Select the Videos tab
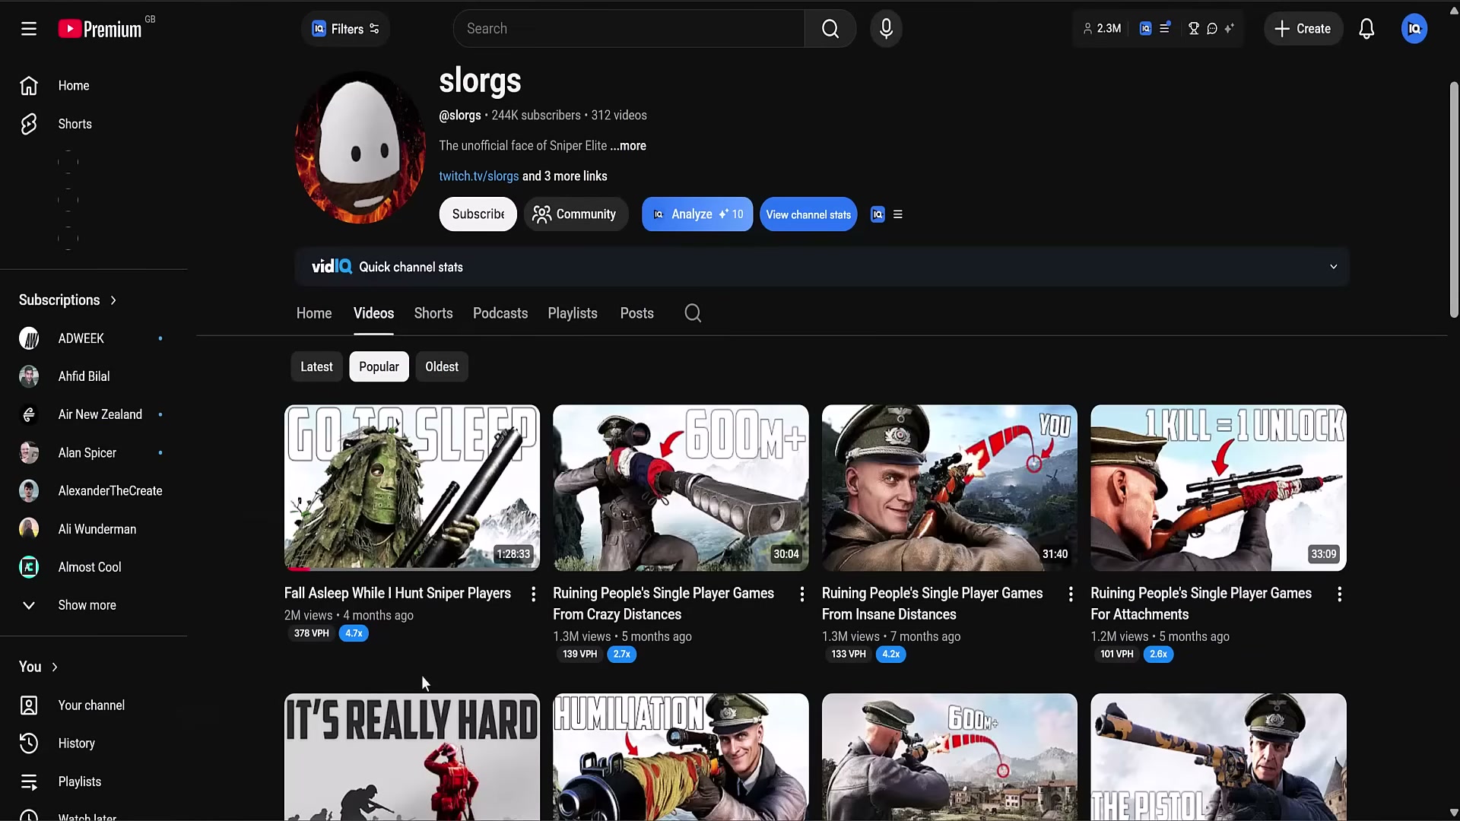 click(x=373, y=313)
